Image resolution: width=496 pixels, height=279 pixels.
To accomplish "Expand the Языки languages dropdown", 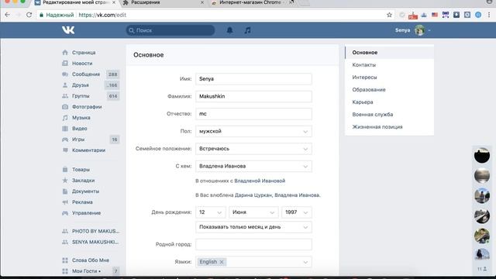I will pos(305,262).
